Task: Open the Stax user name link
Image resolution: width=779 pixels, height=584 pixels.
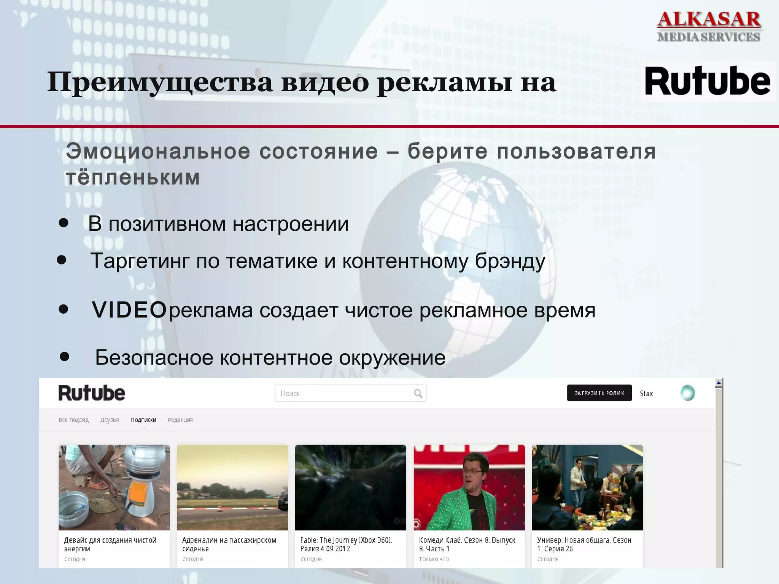Action: [x=646, y=394]
